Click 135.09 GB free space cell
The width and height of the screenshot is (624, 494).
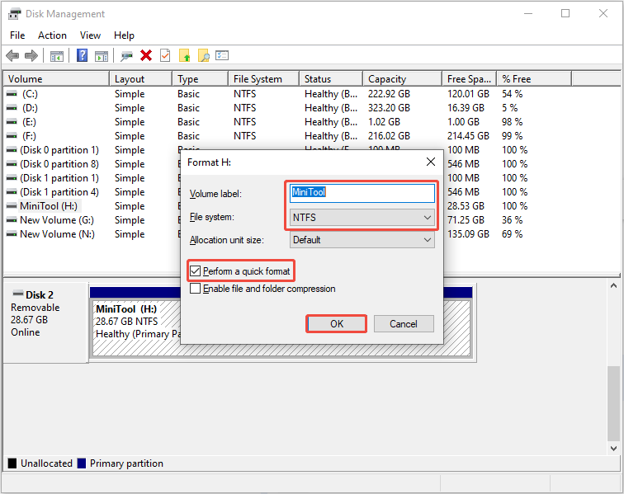(468, 234)
